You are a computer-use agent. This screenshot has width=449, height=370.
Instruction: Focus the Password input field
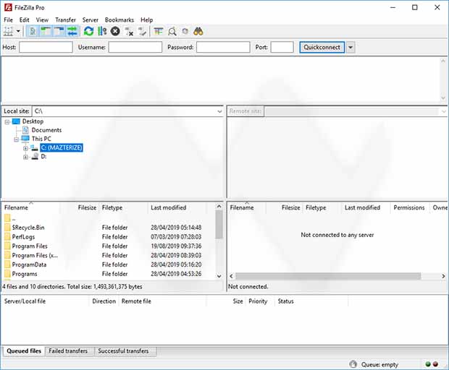[x=223, y=47]
